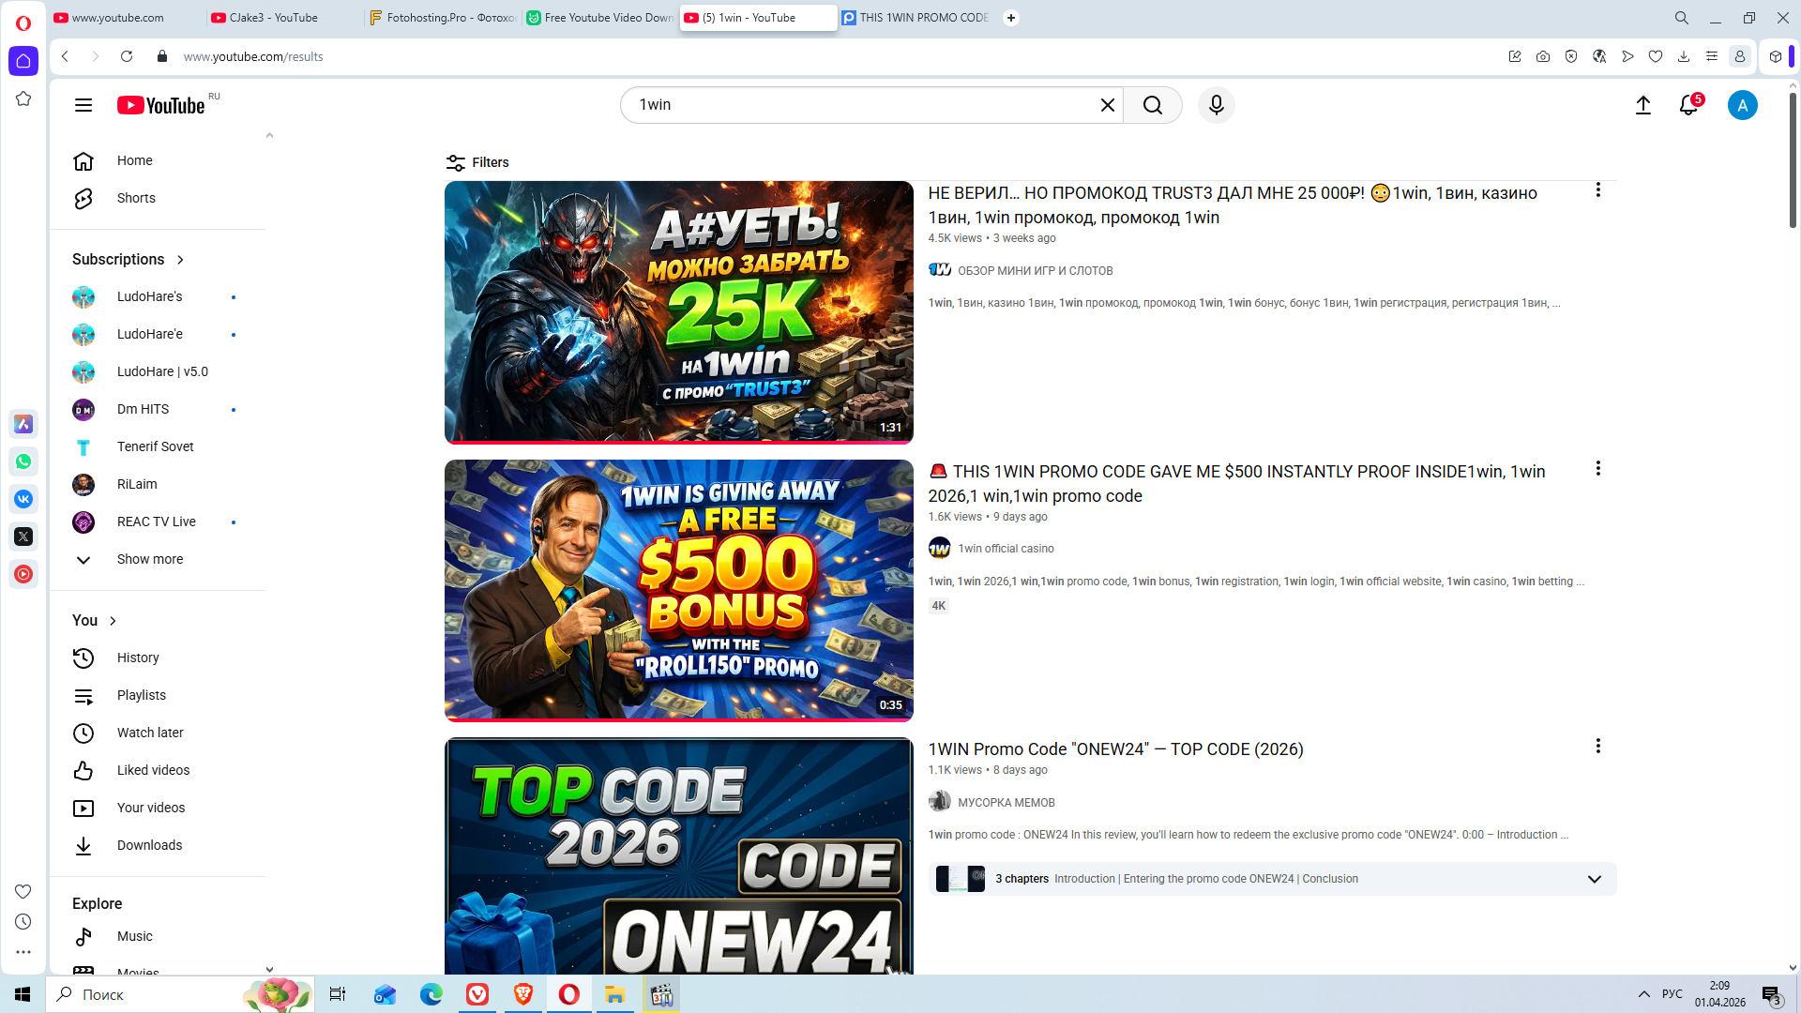Click the search magnifier button
The width and height of the screenshot is (1801, 1013).
(1152, 105)
